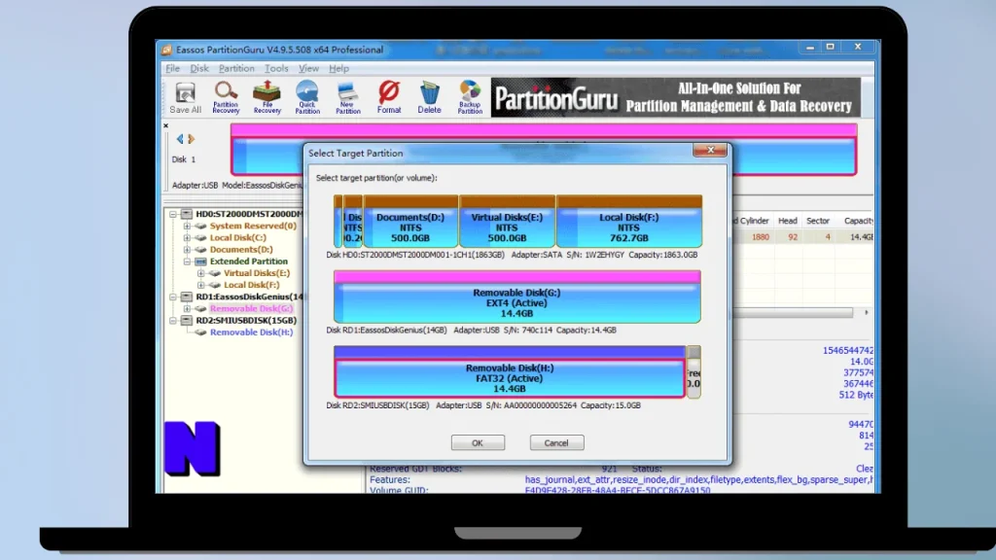Go to the next disk using the right arrow
Image resolution: width=996 pixels, height=560 pixels.
click(x=192, y=138)
